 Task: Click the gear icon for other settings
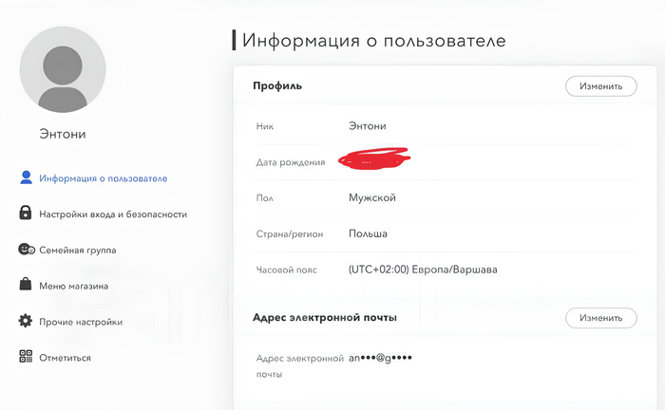pos(27,322)
